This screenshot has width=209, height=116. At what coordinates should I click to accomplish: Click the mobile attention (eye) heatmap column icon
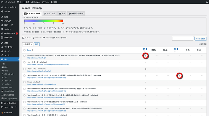[199, 50]
